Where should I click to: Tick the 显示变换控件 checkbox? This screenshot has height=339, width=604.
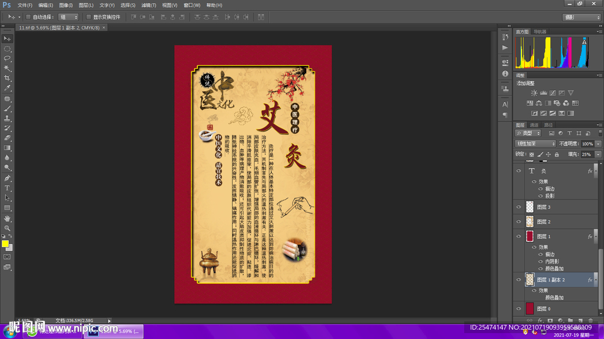88,17
